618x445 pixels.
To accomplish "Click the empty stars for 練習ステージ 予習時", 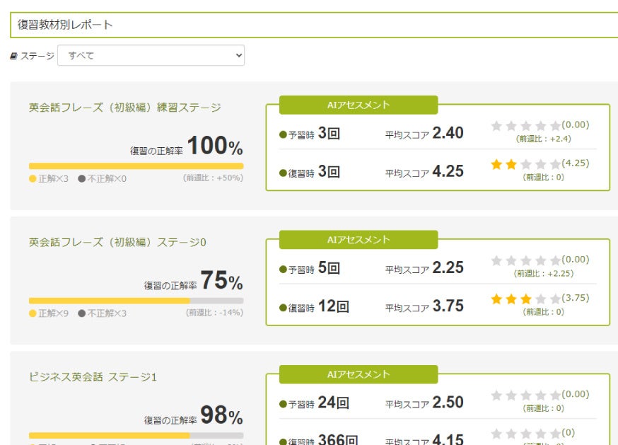I will (525, 126).
